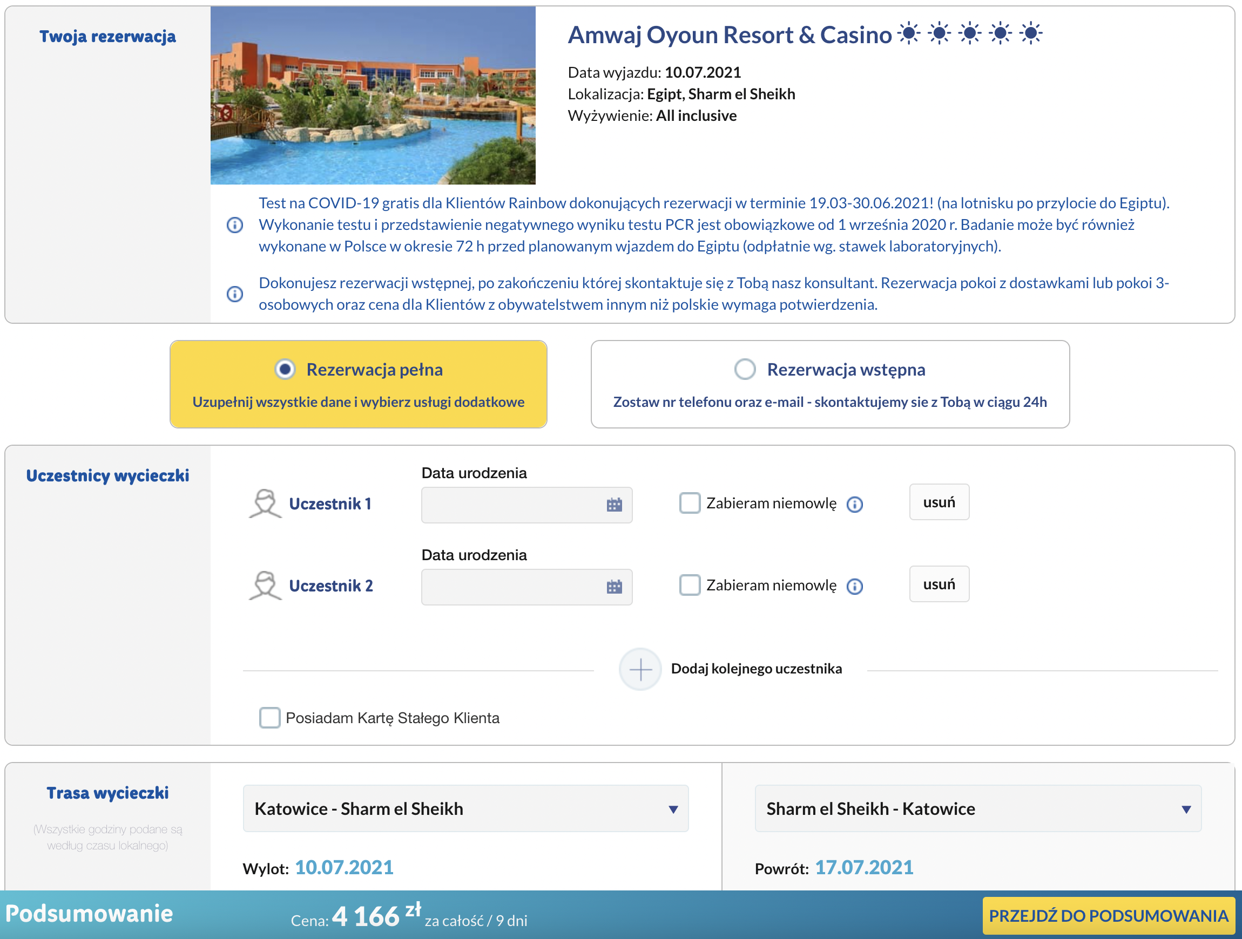This screenshot has width=1242, height=939.
Task: Tick Posiadam Kartę Stałego Klienta checkbox
Action: (269, 717)
